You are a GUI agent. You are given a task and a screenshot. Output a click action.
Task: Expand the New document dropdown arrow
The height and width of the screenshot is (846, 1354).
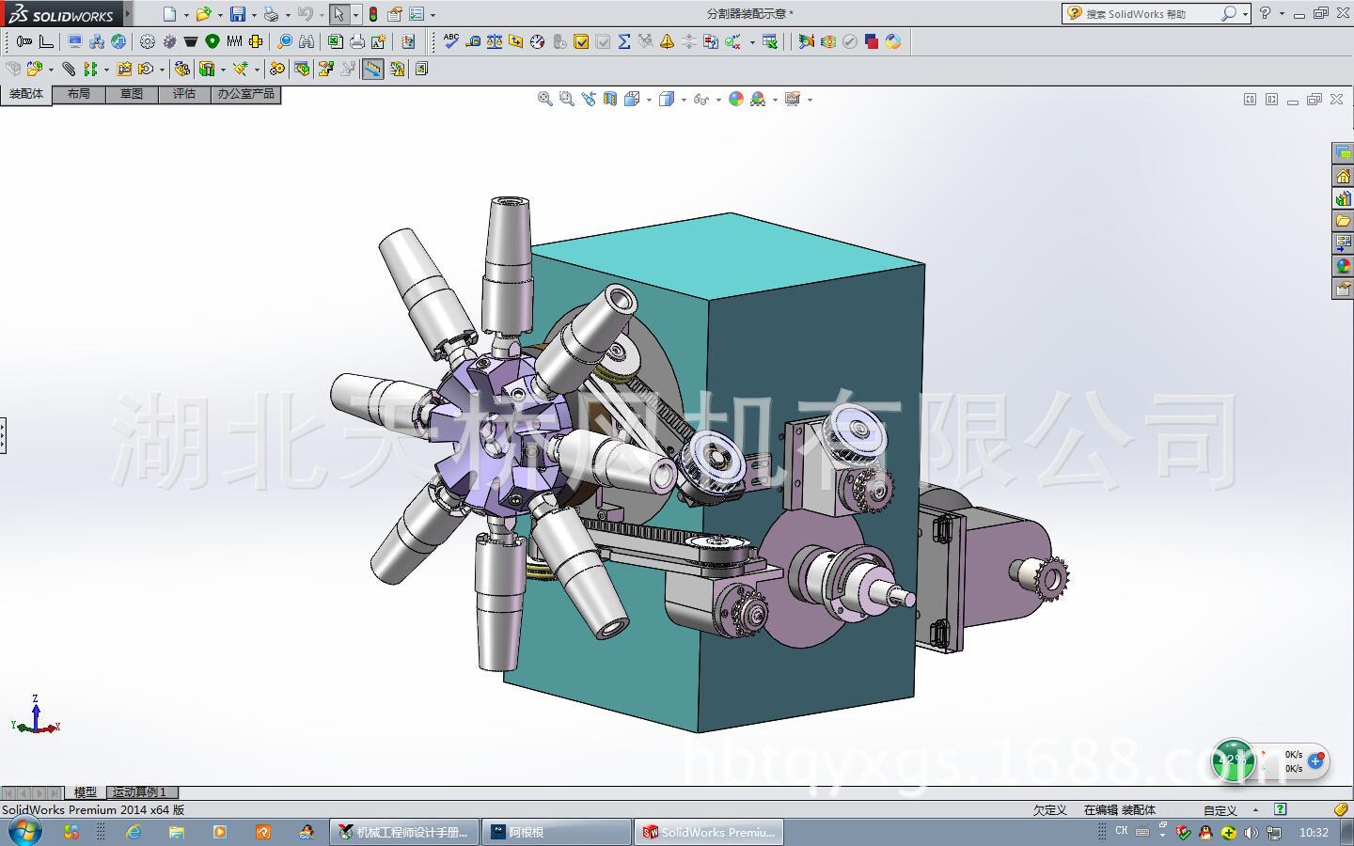[186, 15]
